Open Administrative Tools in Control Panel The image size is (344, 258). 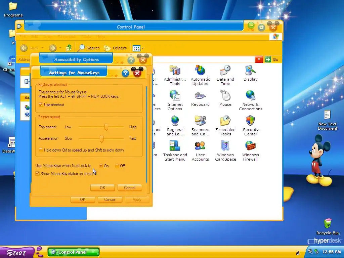tap(175, 75)
